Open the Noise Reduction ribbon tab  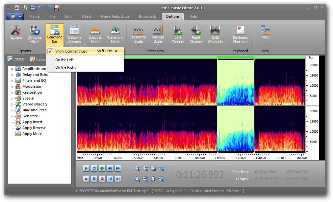pyautogui.click(x=115, y=16)
